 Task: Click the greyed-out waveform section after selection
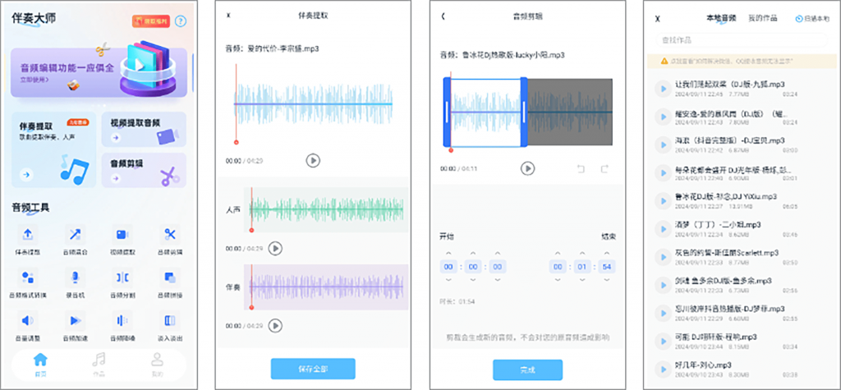[570, 112]
